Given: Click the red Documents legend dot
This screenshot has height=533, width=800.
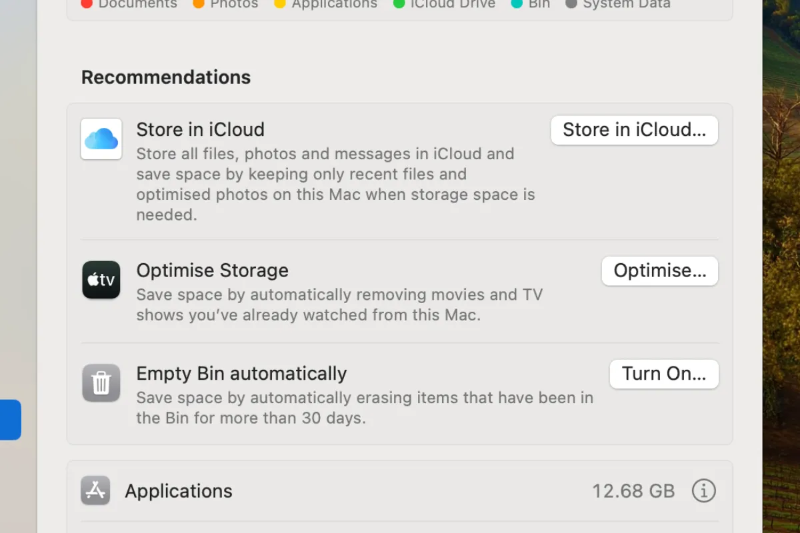Looking at the screenshot, I should [x=87, y=4].
